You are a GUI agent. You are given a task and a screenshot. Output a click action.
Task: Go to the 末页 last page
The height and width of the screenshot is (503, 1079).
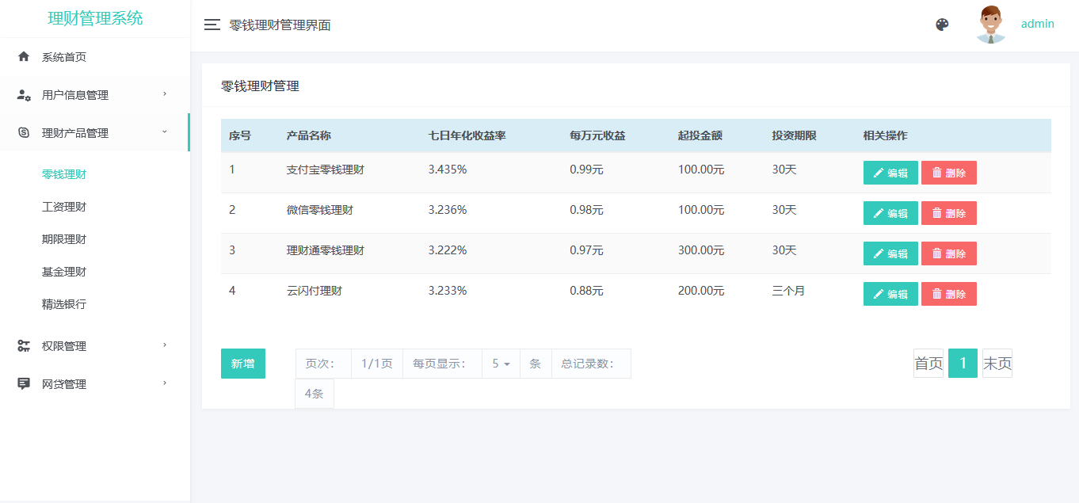(997, 364)
